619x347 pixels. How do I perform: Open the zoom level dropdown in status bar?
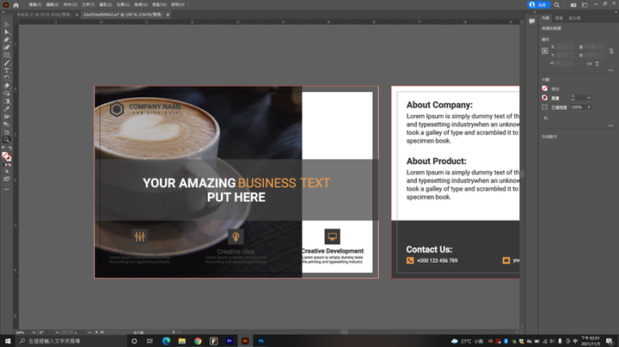(34, 332)
